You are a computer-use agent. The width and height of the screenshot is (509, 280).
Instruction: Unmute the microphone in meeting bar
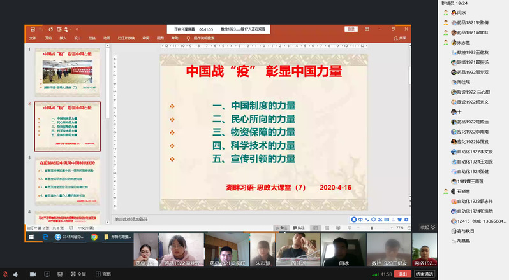[5, 274]
